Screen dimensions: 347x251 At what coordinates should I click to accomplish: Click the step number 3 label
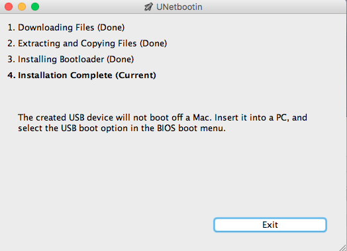pyautogui.click(x=11, y=60)
